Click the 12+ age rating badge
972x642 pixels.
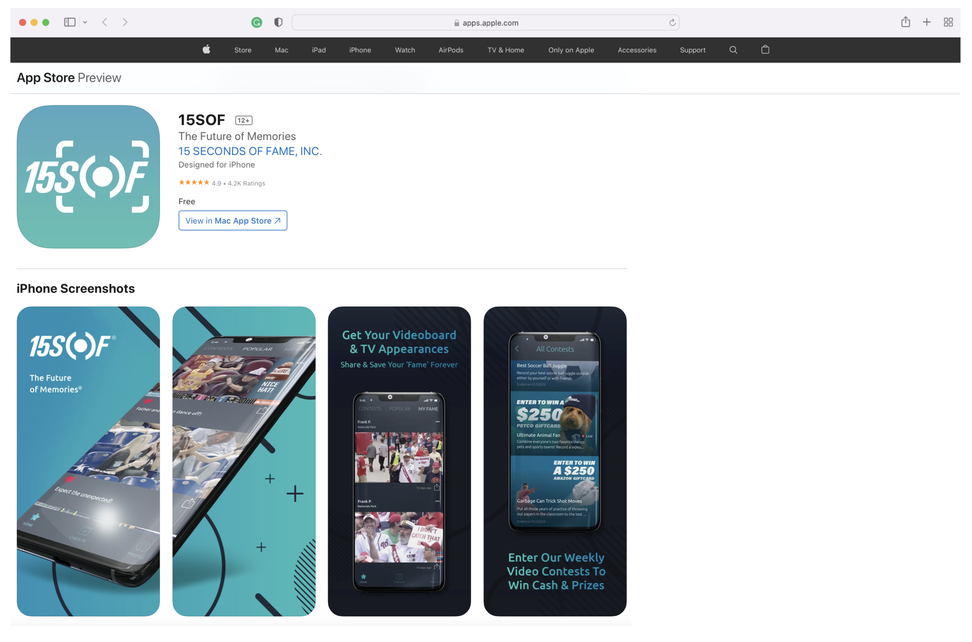pos(244,120)
